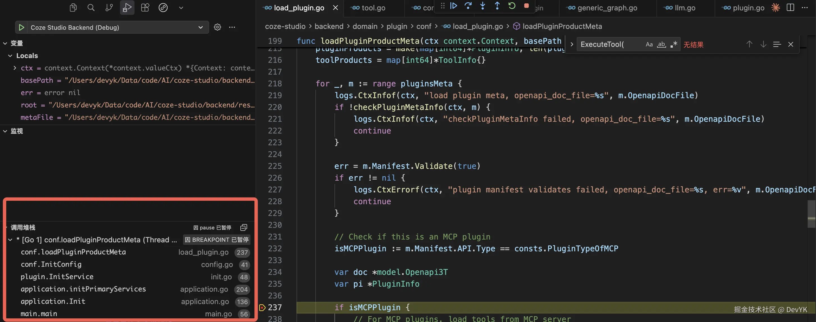The width and height of the screenshot is (816, 322).
Task: Click the plugin breadcrumb path item
Action: coord(396,27)
